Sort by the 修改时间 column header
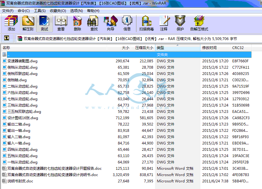 [215, 48]
